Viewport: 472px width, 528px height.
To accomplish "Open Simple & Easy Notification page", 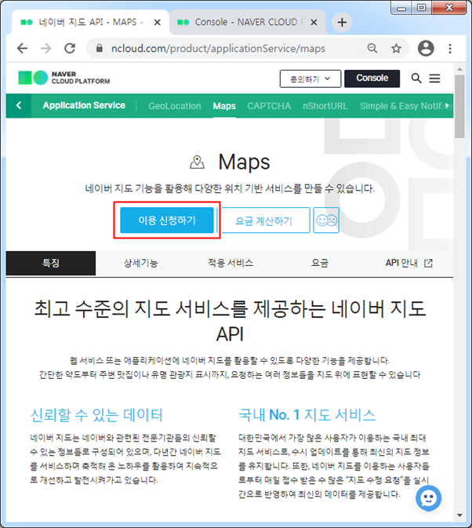I will 401,106.
